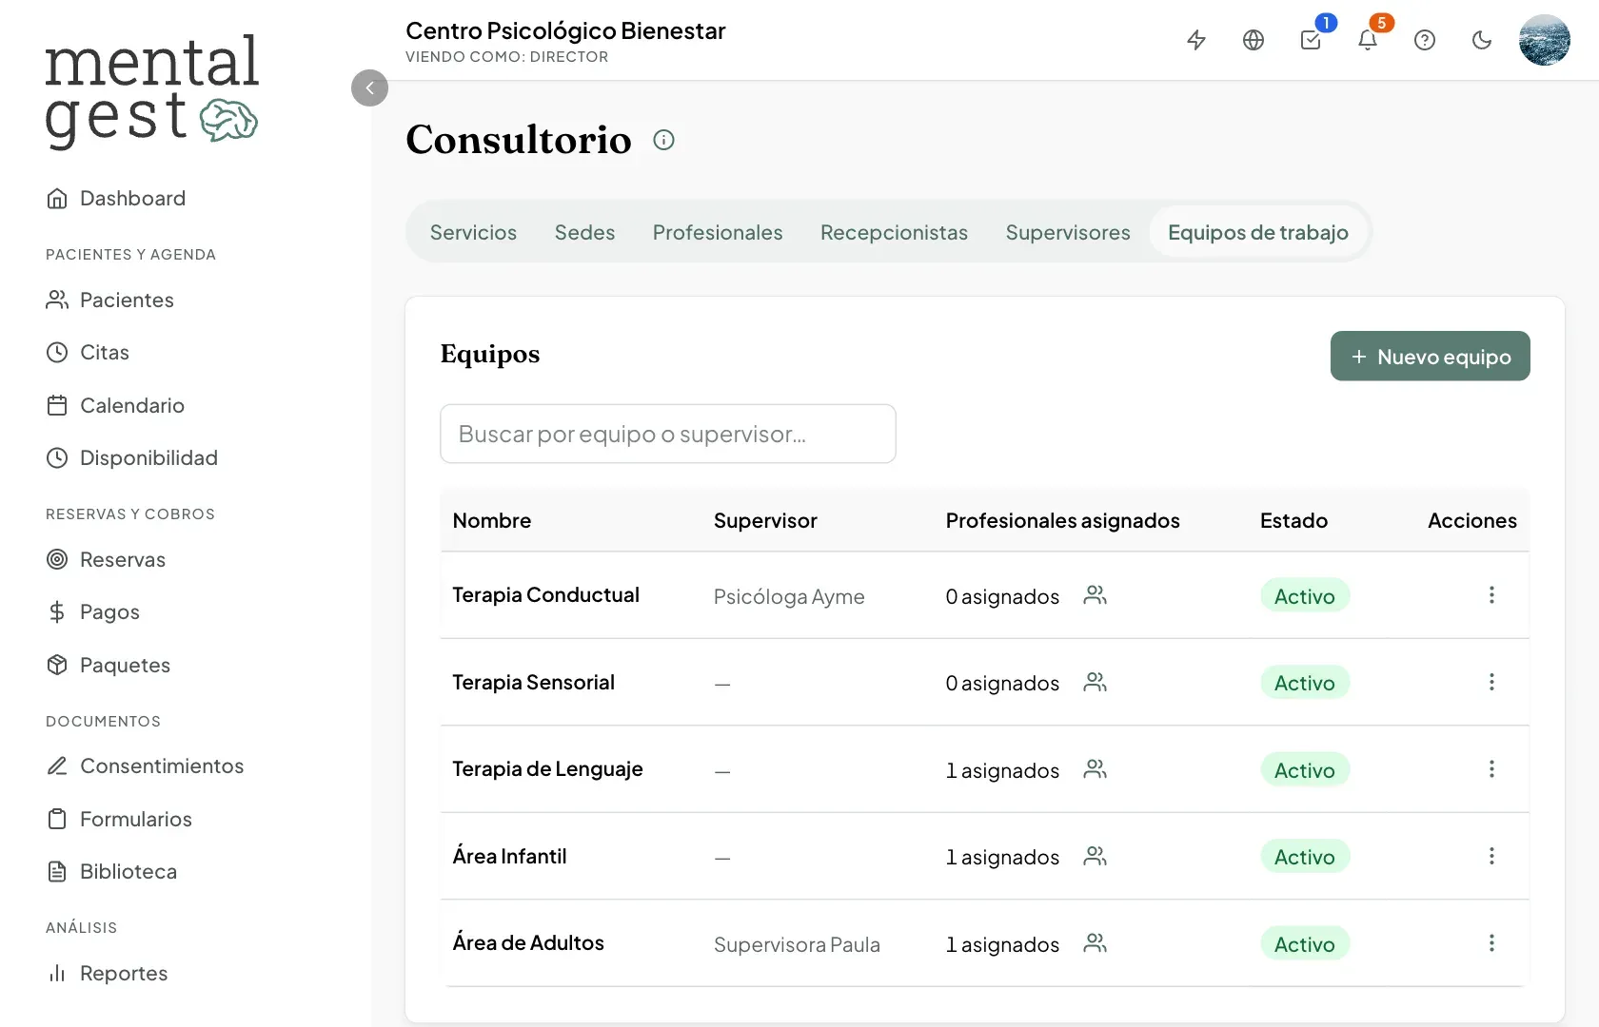The height and width of the screenshot is (1027, 1599).
Task: Create a team with Nuevo equipo button
Action: pyautogui.click(x=1431, y=357)
